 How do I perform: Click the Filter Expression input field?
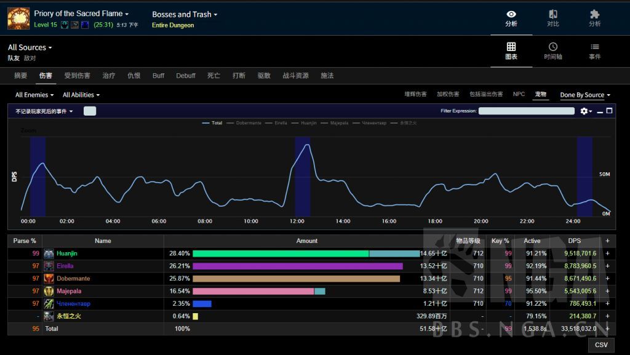pyautogui.click(x=526, y=111)
